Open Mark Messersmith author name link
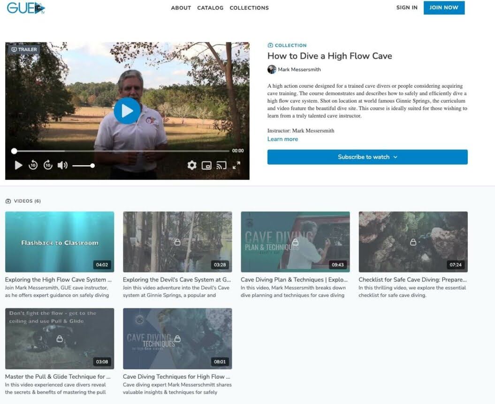This screenshot has height=404, width=495. click(299, 69)
